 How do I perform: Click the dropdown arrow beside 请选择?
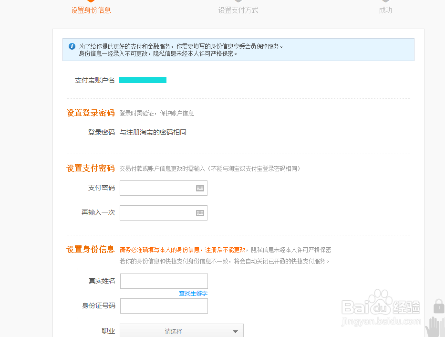pos(235,330)
